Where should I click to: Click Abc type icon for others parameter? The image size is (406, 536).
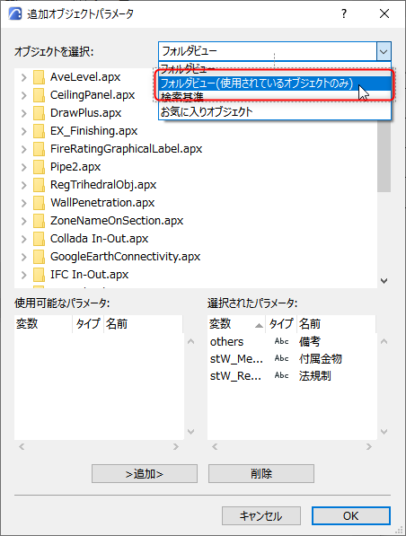[x=281, y=341]
